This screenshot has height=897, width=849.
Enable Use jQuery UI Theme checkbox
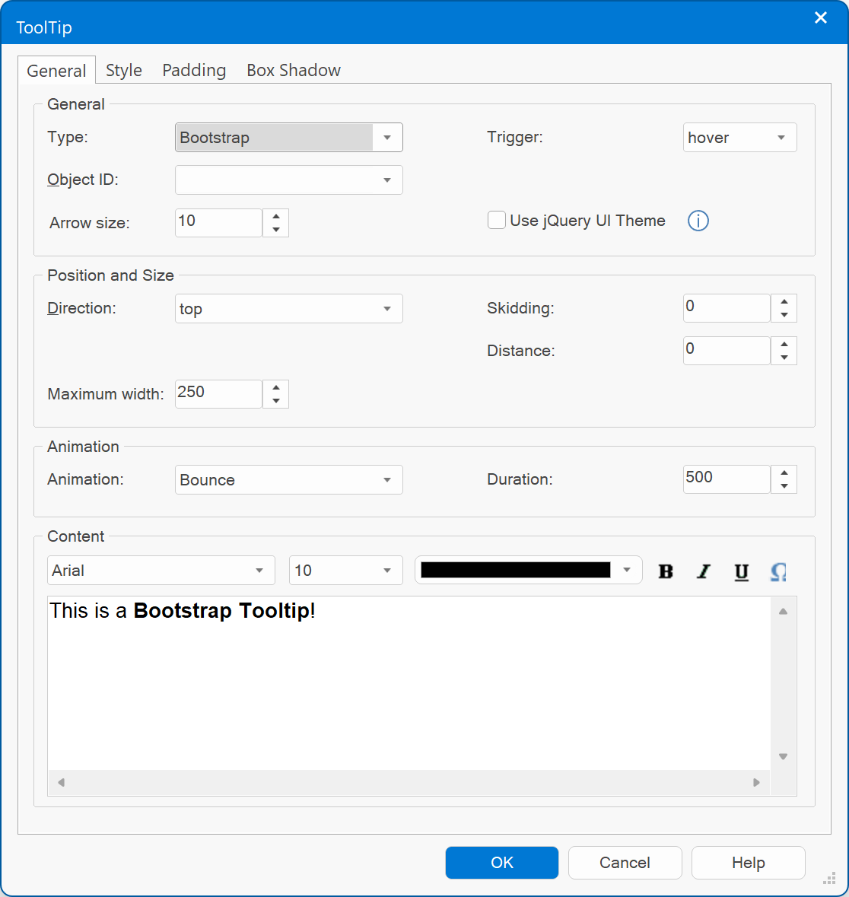[496, 220]
